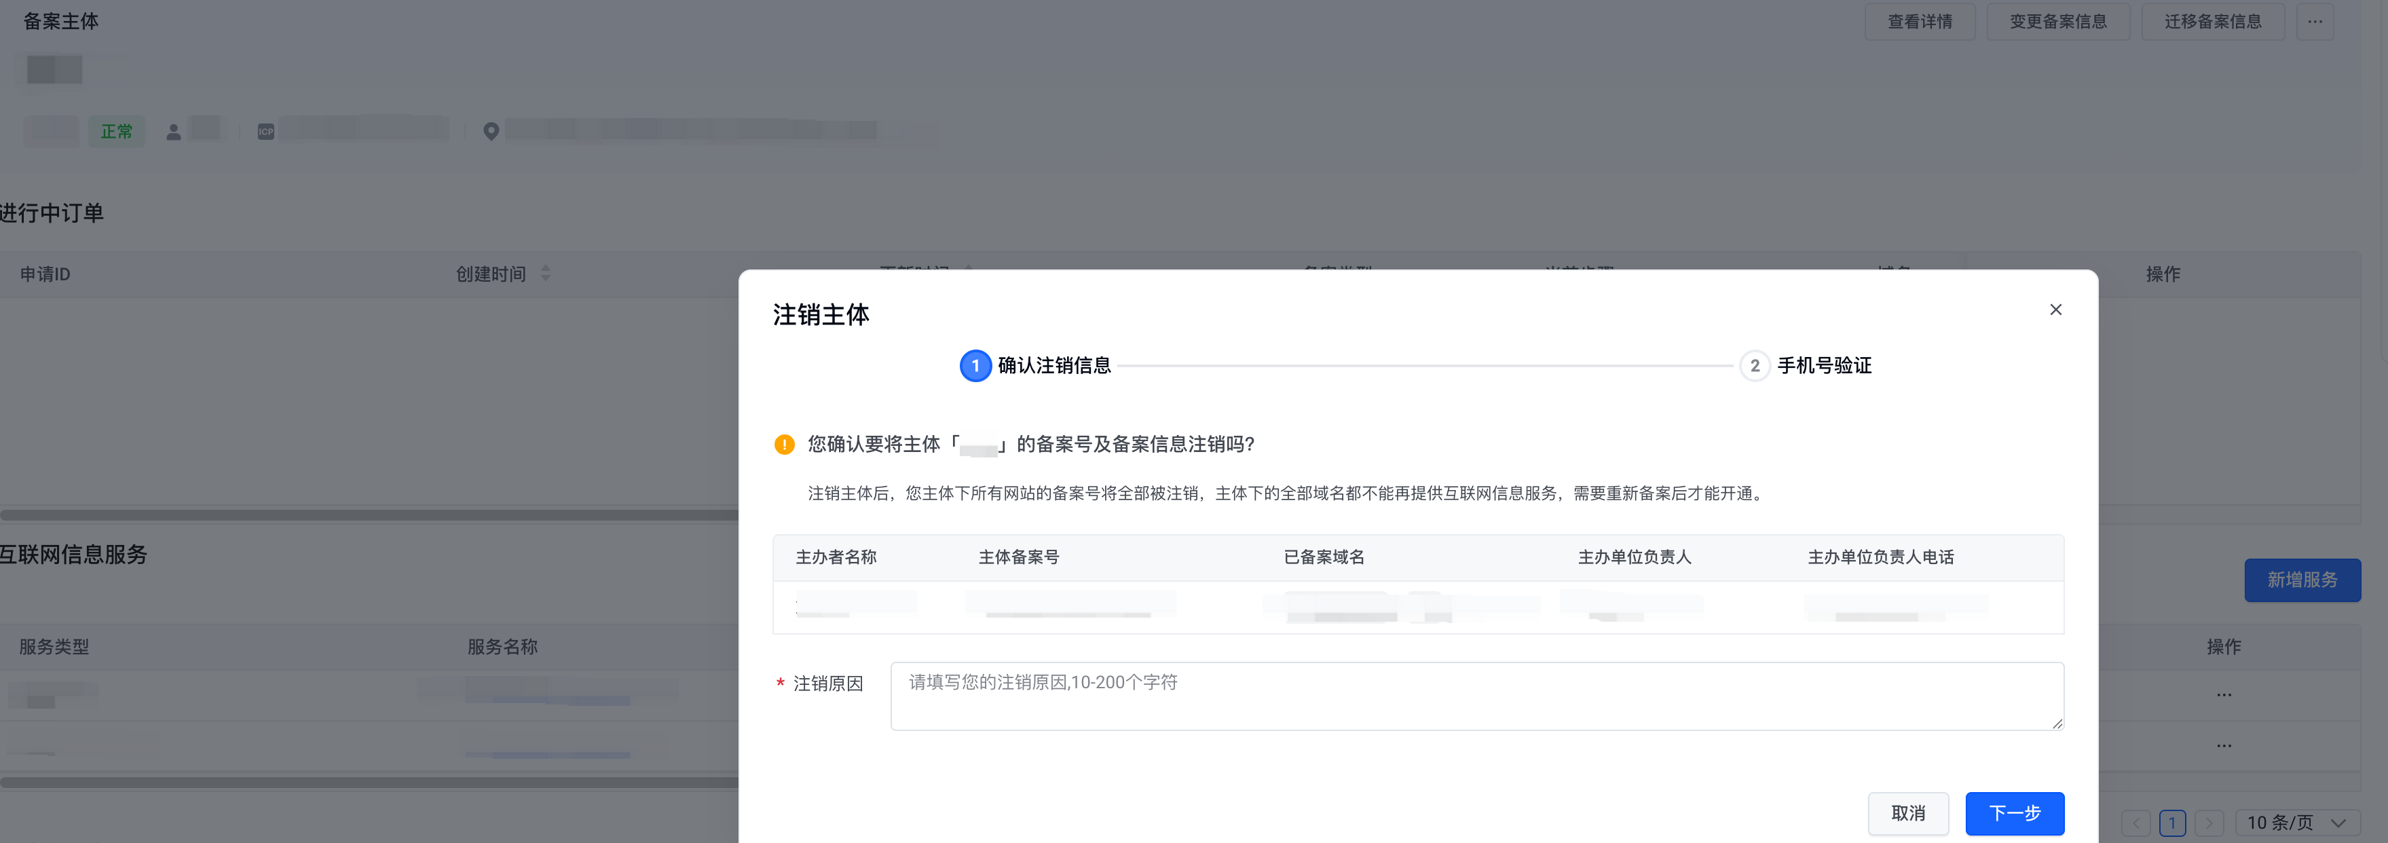Click step 1 circle 确认注销信息
The image size is (2388, 843).
974,365
